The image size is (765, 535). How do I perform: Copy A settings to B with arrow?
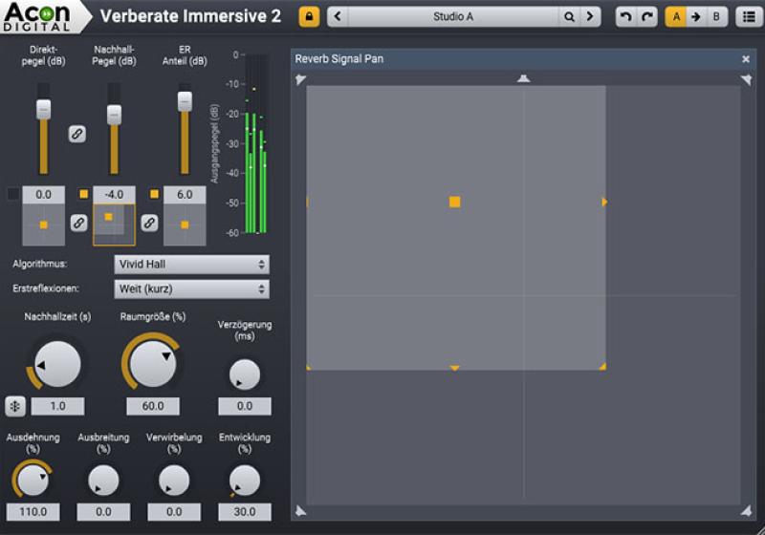pyautogui.click(x=695, y=16)
